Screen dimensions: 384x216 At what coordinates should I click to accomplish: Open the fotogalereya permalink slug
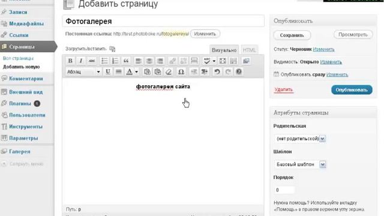(175, 34)
